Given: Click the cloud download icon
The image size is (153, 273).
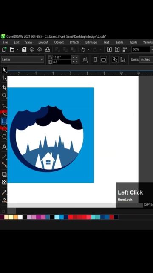Looking at the screenshot, I should 32,49.
